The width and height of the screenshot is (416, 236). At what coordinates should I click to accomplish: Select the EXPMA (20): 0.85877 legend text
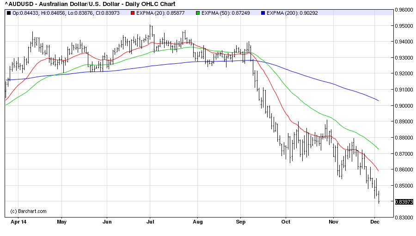(158, 13)
